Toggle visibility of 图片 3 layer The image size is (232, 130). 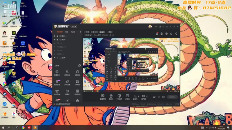pos(55,54)
